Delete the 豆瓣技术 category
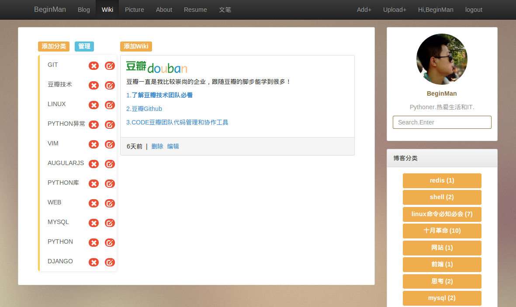This screenshot has height=307, width=516. point(94,86)
